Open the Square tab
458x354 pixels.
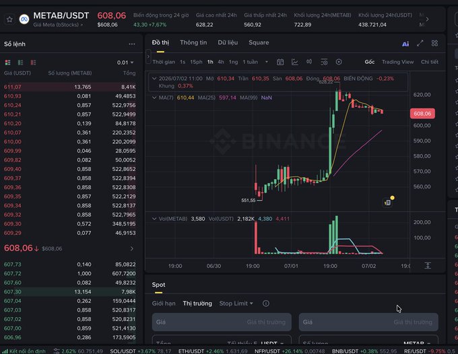[259, 42]
